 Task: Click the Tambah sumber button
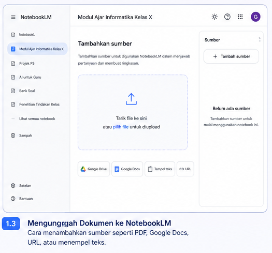pos(231,56)
